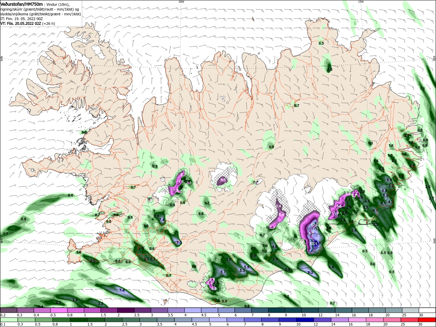Click the navy blue swatch at 10 on rain scale
Screen dimensions: 436x327
[305, 320]
